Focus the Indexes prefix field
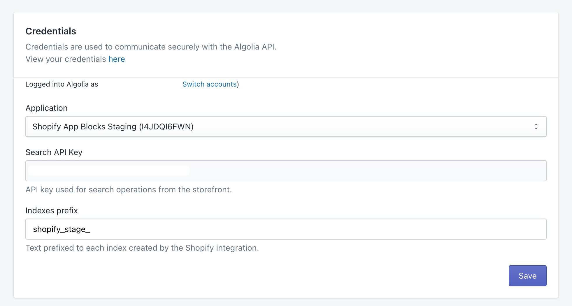The width and height of the screenshot is (572, 306). point(286,229)
